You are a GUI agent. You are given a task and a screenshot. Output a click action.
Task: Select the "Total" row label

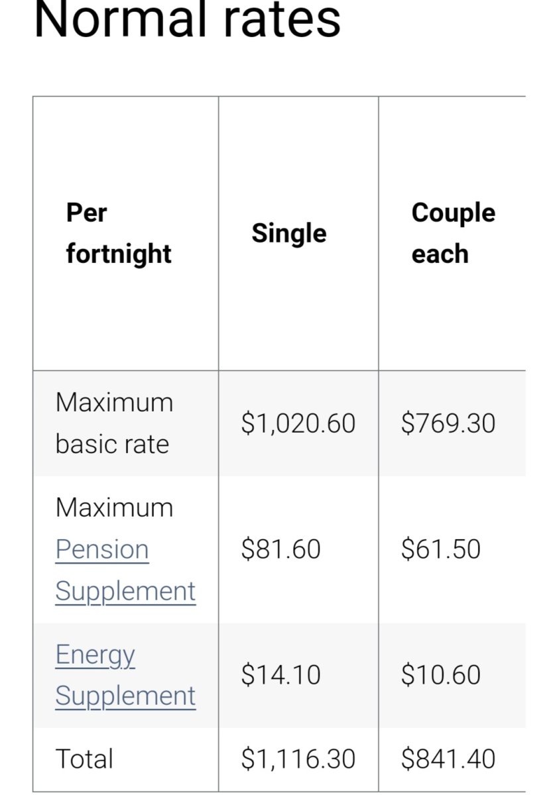pyautogui.click(x=84, y=759)
